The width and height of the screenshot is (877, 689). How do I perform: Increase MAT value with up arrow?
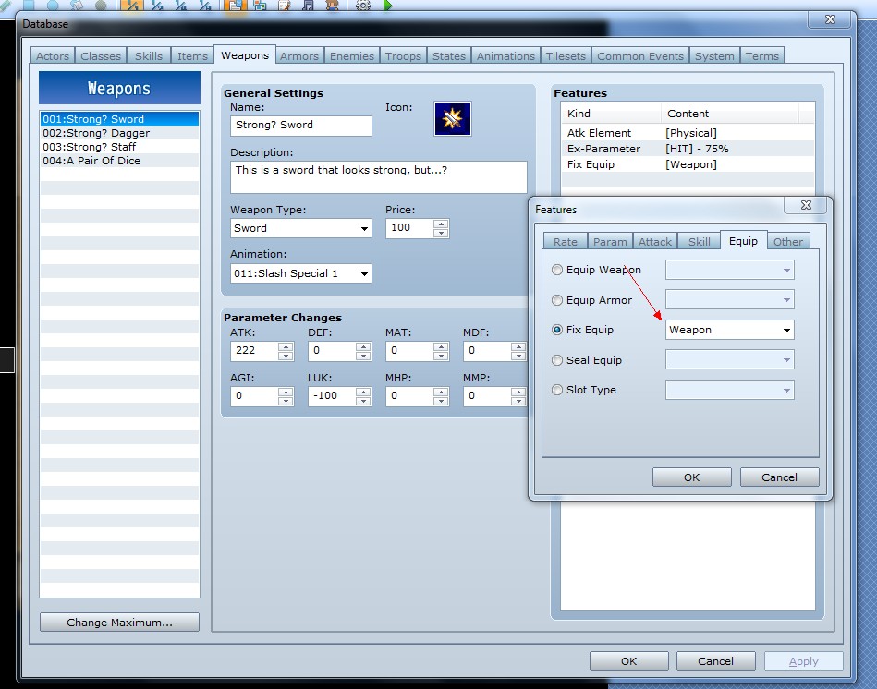[441, 346]
